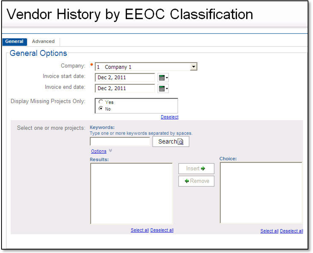Click the Insert button with green arrow
Viewport: 313px width, 253px height.
pyautogui.click(x=196, y=168)
